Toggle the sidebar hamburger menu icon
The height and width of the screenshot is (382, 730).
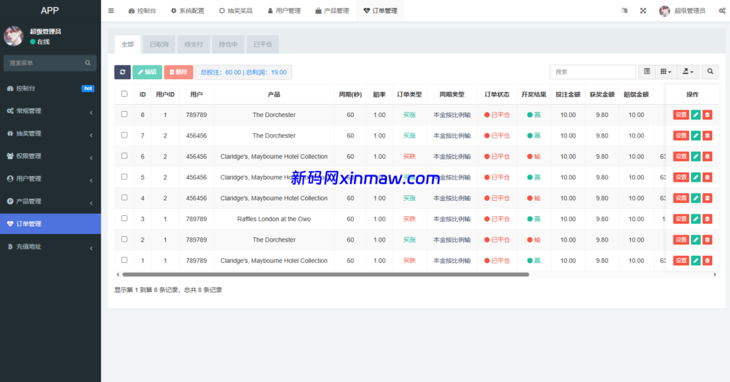click(110, 11)
